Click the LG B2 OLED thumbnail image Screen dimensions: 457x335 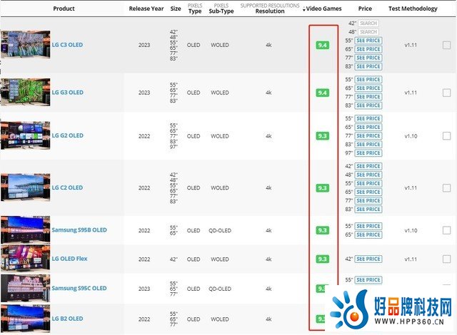[x=26, y=319]
